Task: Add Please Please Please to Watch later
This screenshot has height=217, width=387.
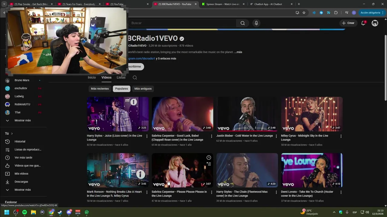Action: pos(209,158)
